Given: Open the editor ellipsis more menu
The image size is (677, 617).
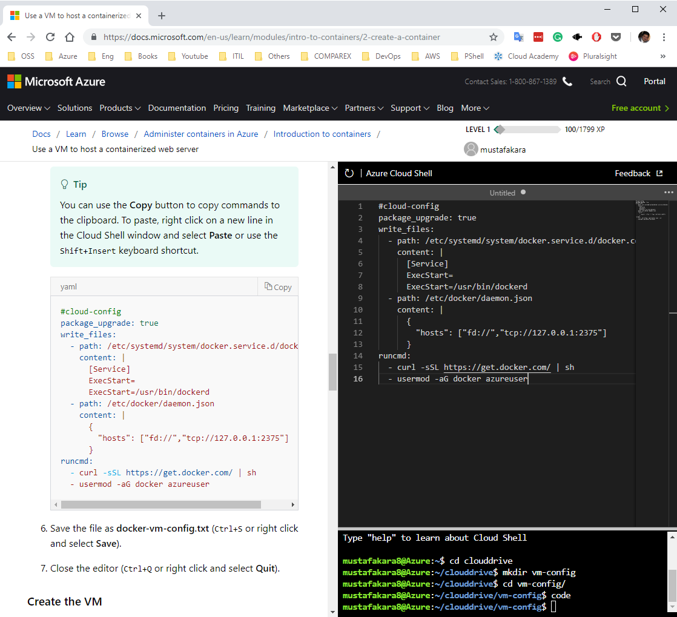Looking at the screenshot, I should [x=669, y=193].
